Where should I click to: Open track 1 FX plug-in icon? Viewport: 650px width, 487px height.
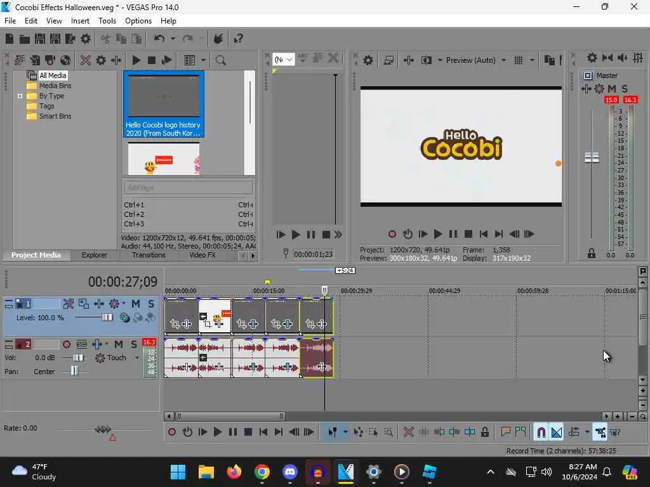point(98,304)
